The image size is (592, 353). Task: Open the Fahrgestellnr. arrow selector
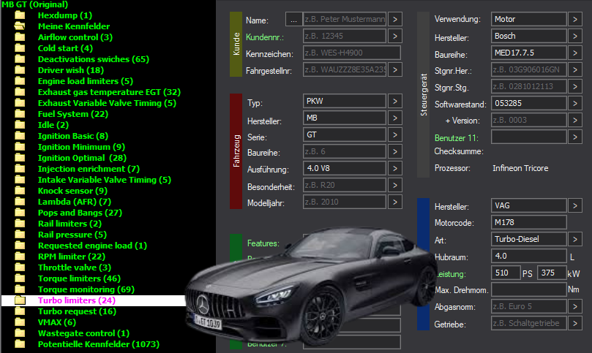(395, 69)
